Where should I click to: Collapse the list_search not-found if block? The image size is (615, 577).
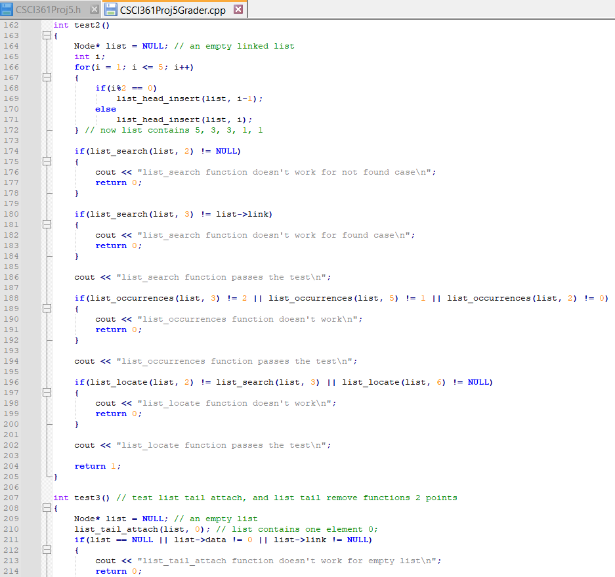[x=46, y=161]
